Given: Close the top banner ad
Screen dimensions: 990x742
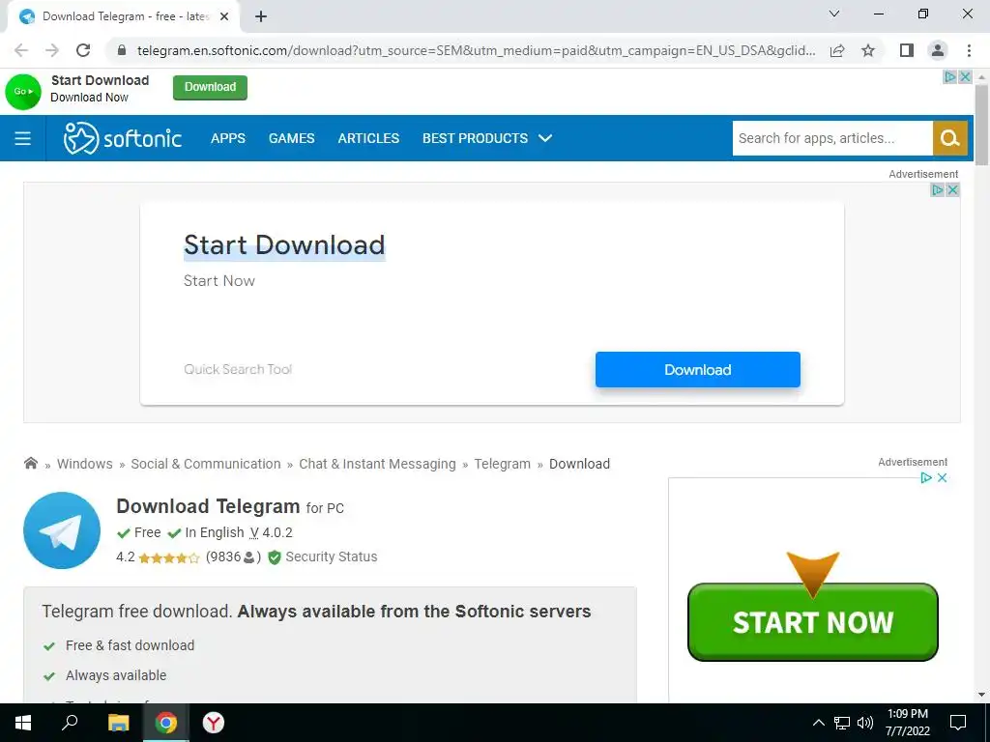Looking at the screenshot, I should (x=965, y=77).
